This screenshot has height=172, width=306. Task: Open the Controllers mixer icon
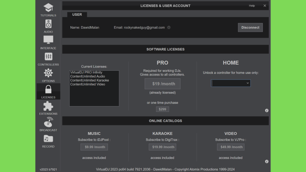tap(48, 56)
